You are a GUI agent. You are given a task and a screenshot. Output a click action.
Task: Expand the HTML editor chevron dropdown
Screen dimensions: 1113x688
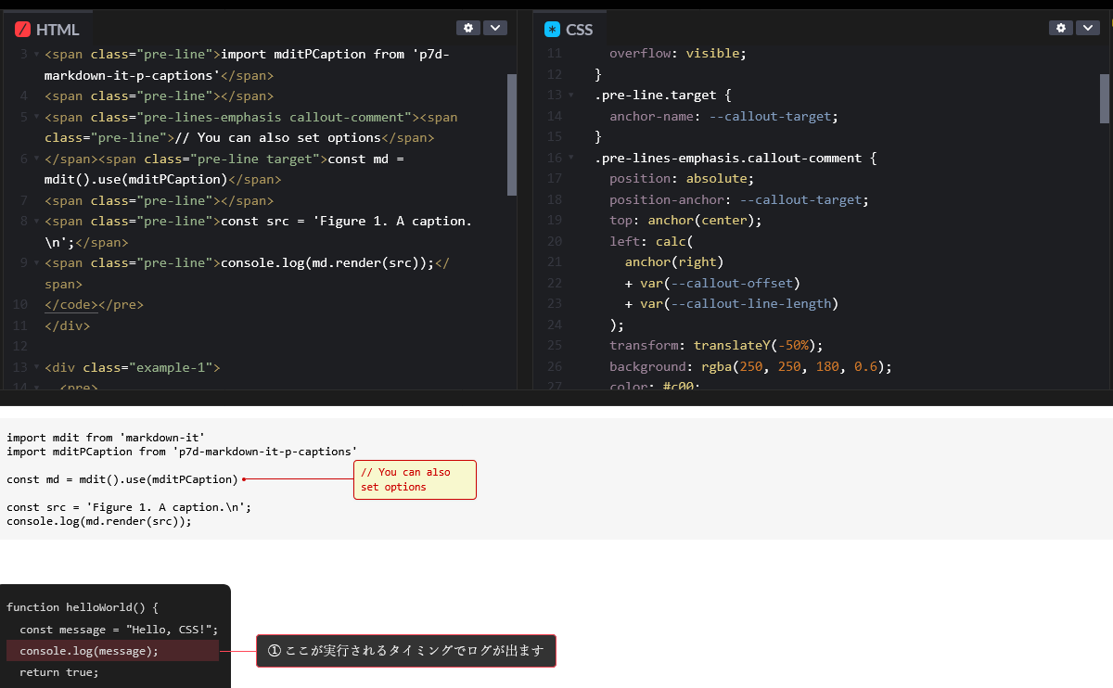[x=495, y=28]
